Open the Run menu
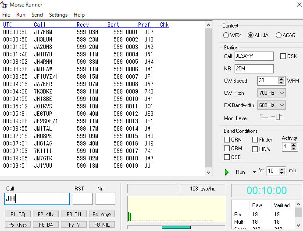The image size is (303, 232). pos(21,15)
